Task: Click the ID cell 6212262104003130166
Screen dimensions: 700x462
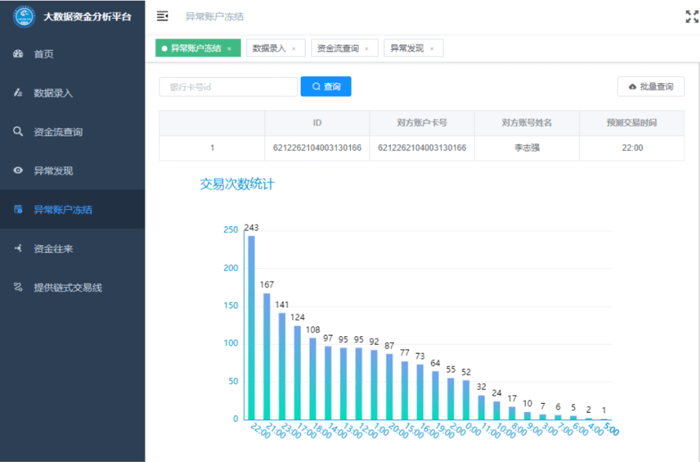Action: pos(317,148)
